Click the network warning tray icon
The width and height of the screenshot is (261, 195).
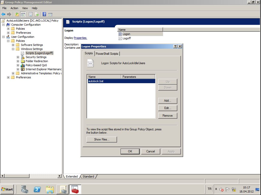tap(234, 189)
